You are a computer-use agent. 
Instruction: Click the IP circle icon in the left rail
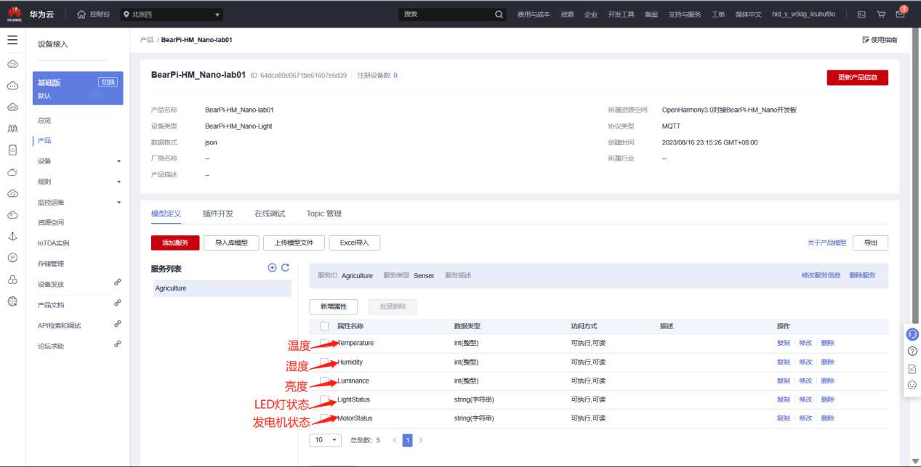point(12,258)
